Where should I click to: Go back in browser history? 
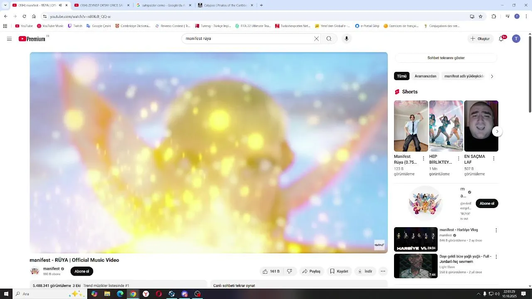pyautogui.click(x=5, y=16)
